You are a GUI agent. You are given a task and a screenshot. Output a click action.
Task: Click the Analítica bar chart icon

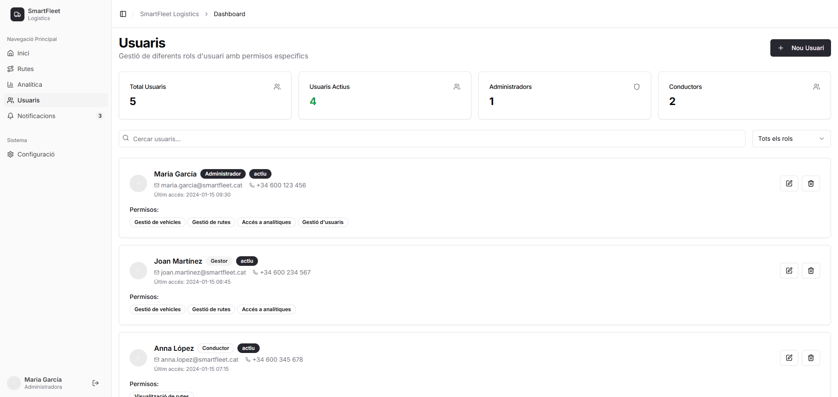coord(10,85)
